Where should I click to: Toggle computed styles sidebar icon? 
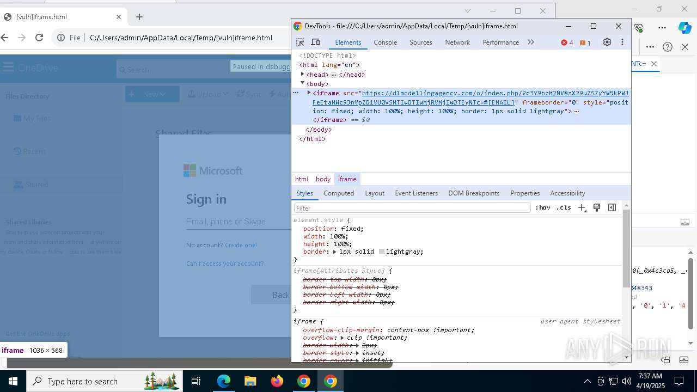(612, 207)
